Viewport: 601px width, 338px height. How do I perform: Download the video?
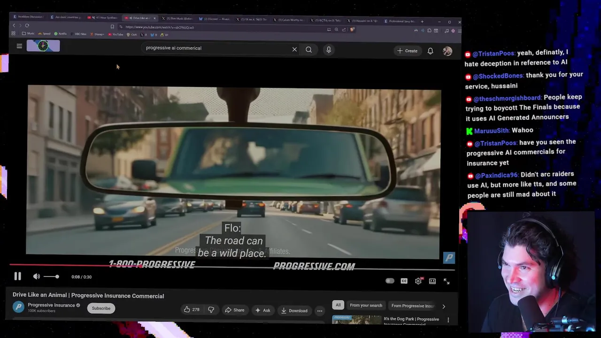294,310
